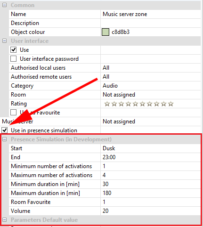
Task: Select the Room Favourite label
Action: [x=31, y=202]
